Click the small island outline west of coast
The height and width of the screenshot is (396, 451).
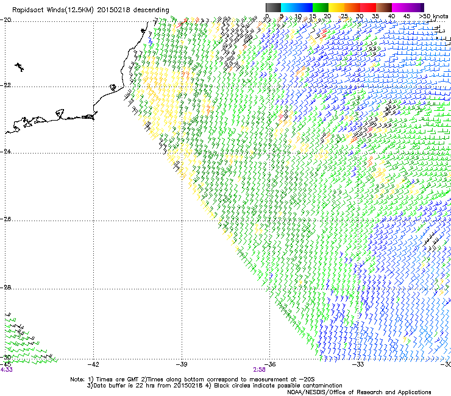20,67
